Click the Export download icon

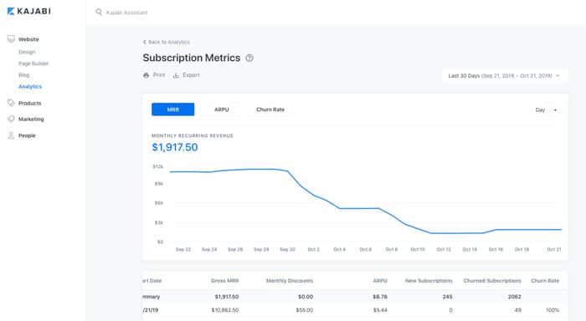point(176,75)
